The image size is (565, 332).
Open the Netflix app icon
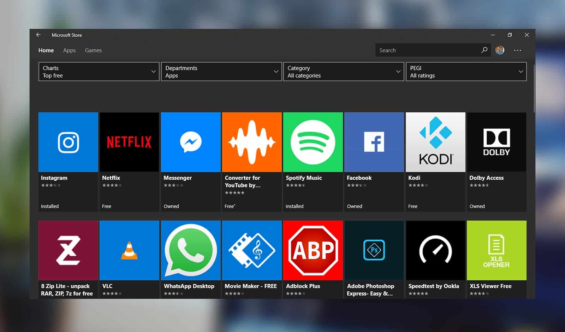pyautogui.click(x=129, y=142)
